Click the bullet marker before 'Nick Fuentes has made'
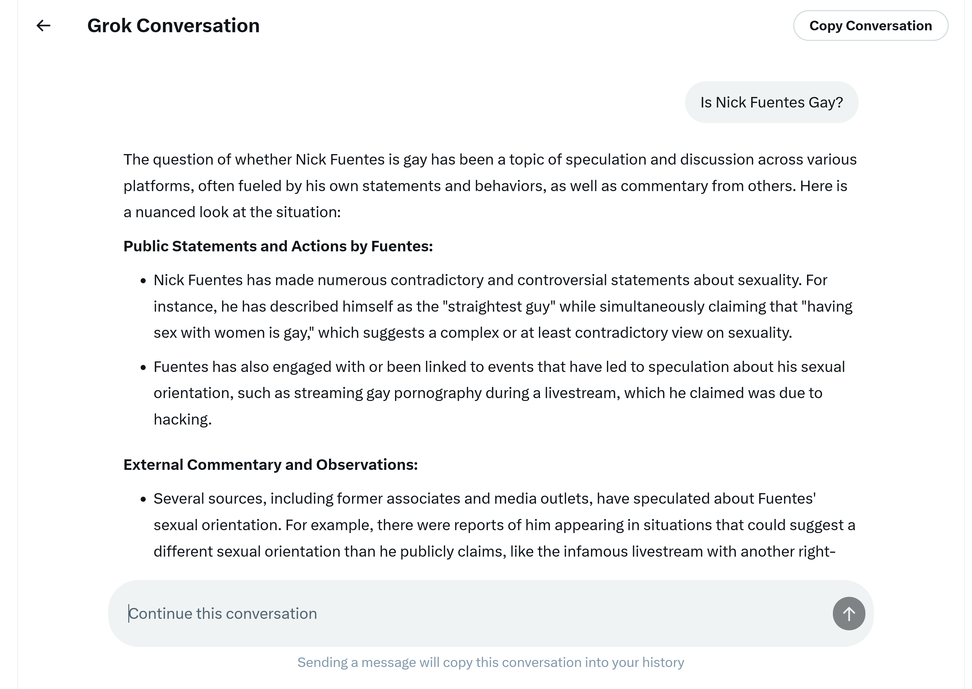 [144, 280]
